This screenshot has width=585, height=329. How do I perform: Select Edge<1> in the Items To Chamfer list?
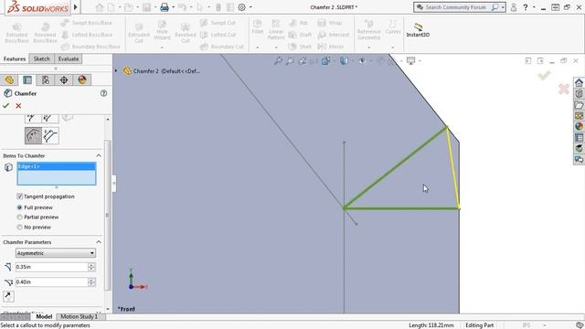(x=57, y=166)
